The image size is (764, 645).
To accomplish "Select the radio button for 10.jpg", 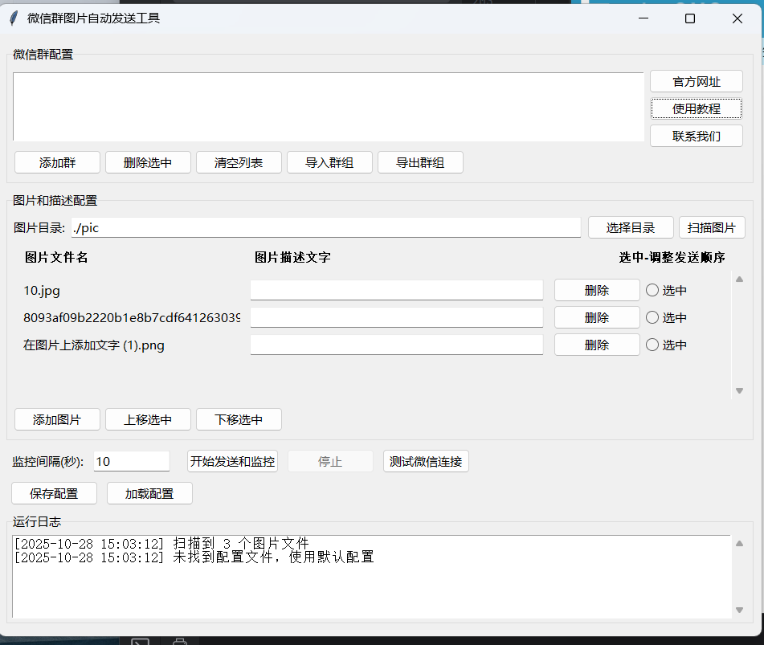I will click(652, 291).
